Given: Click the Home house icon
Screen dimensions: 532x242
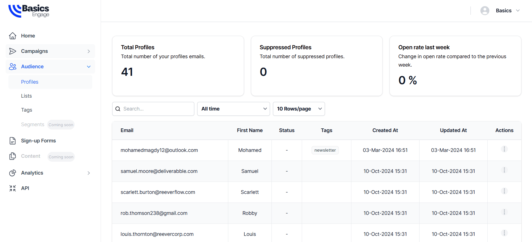Looking at the screenshot, I should tap(13, 36).
